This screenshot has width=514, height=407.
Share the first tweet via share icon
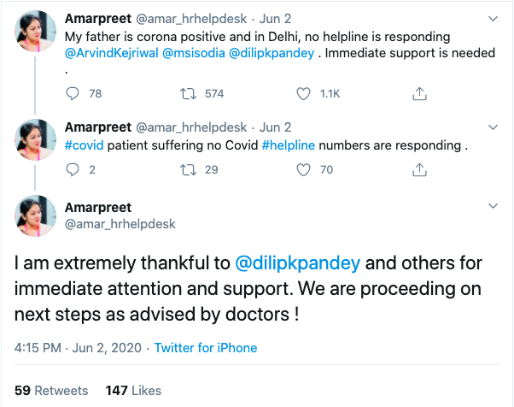click(x=419, y=93)
